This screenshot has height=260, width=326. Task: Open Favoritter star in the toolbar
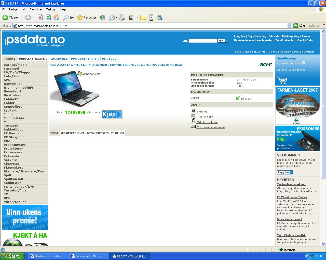(x=87, y=18)
